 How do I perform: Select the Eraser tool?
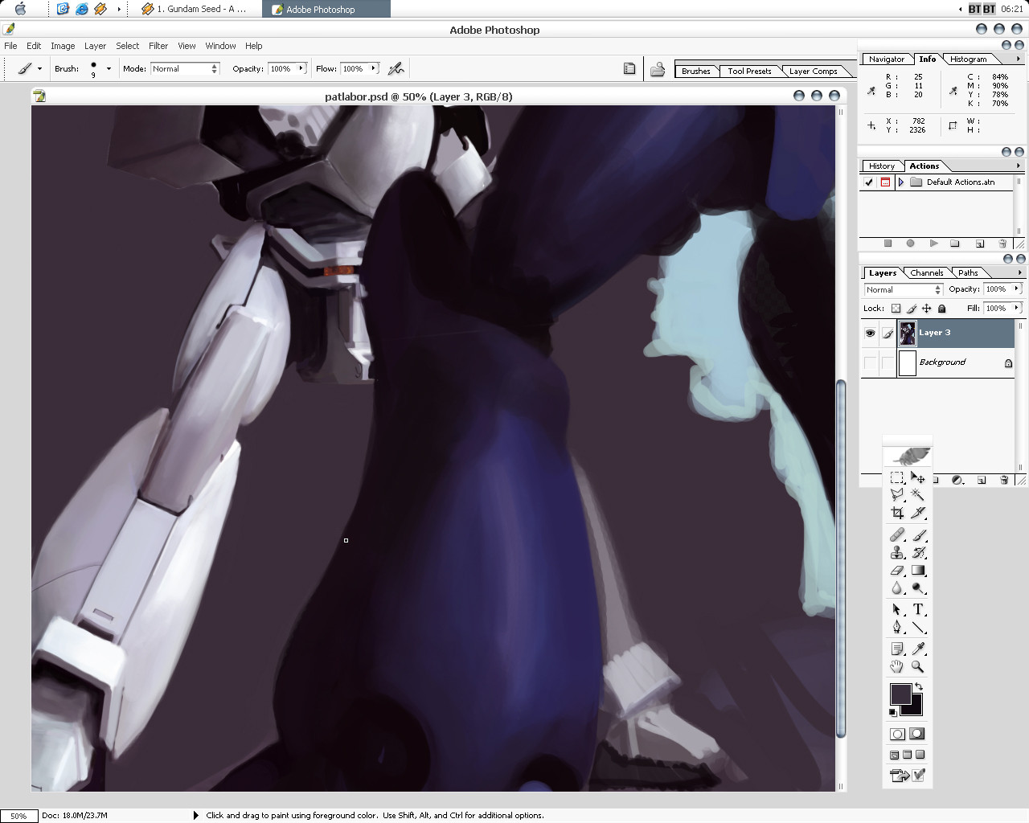tap(897, 571)
